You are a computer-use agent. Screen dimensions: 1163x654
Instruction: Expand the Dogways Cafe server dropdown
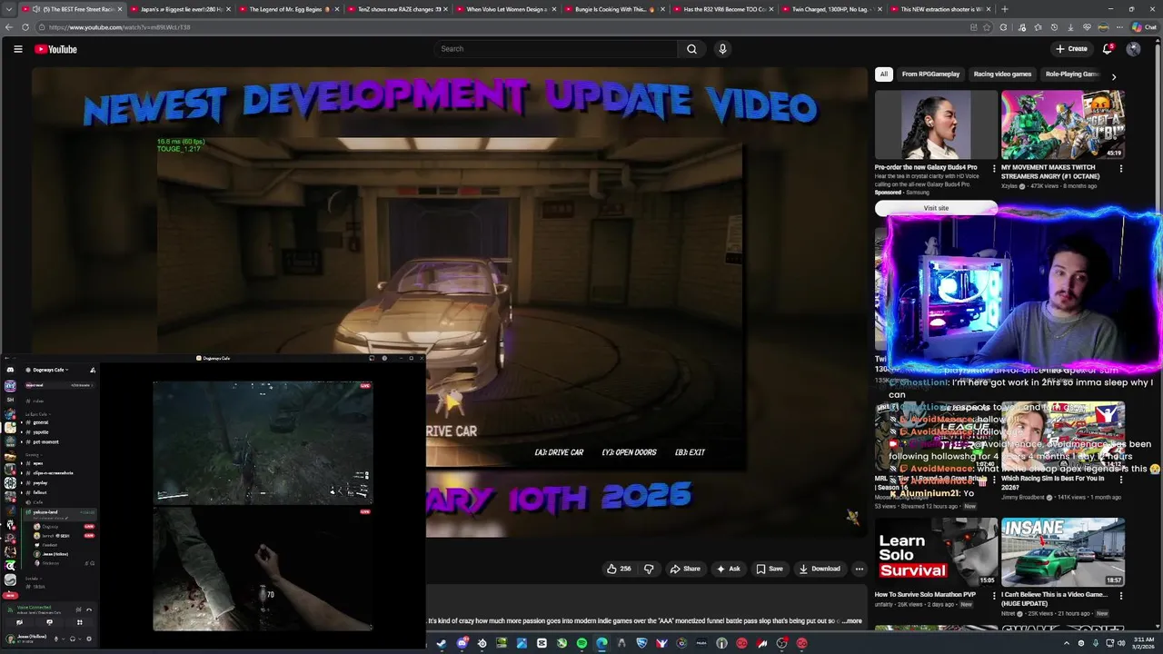coord(50,370)
